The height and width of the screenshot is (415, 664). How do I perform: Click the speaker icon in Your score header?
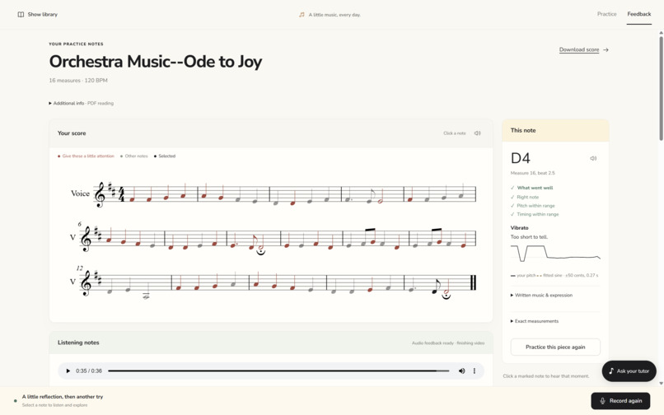click(x=477, y=133)
